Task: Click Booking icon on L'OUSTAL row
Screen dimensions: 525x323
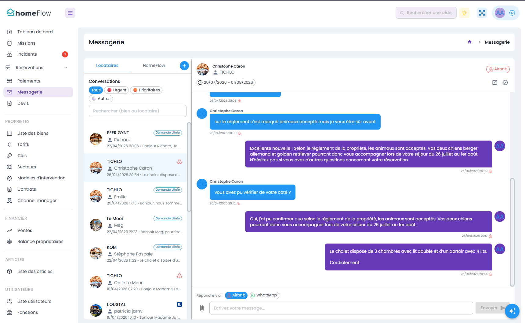Action: 179,304
